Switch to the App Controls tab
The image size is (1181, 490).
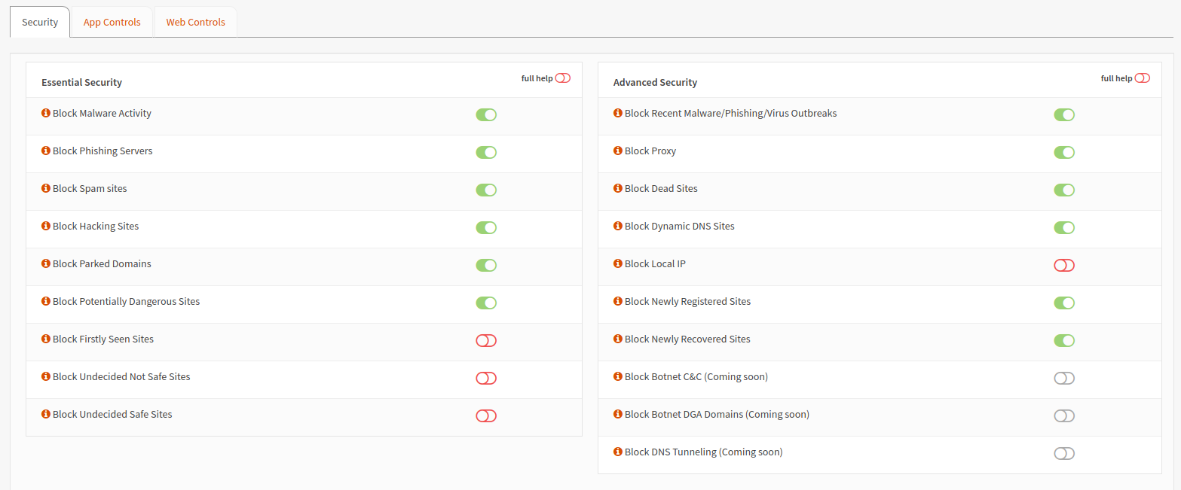coord(111,22)
